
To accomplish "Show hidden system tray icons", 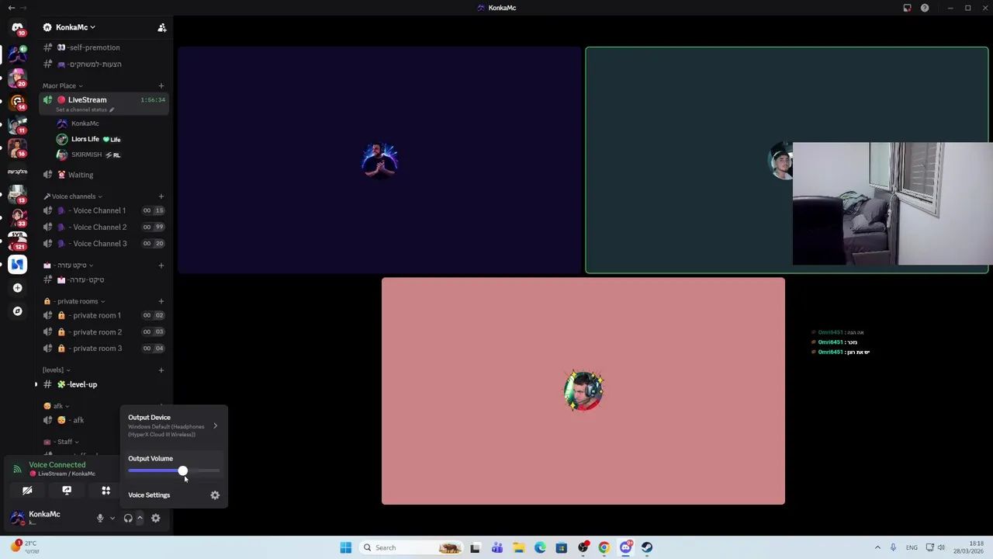I will [877, 547].
